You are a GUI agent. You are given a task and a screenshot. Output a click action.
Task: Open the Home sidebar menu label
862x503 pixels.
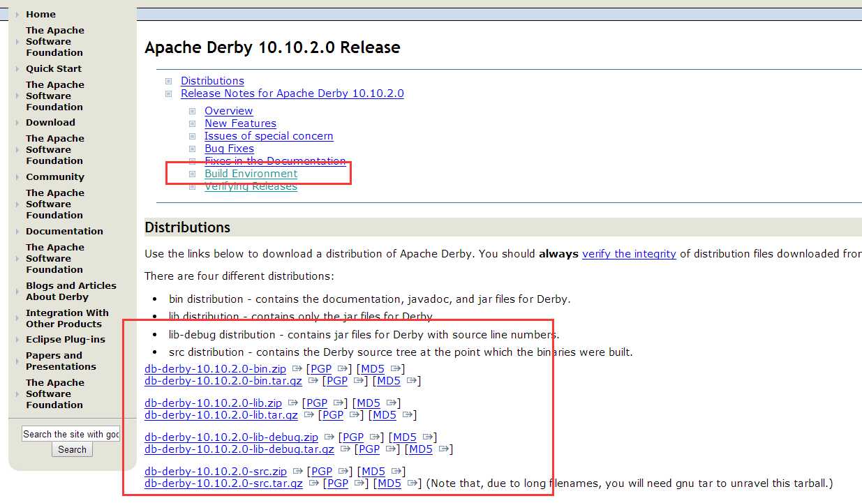(40, 14)
